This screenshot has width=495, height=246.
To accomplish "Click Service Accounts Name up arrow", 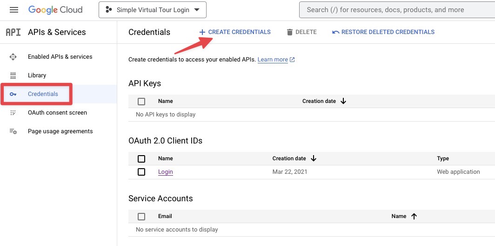I will coord(414,216).
